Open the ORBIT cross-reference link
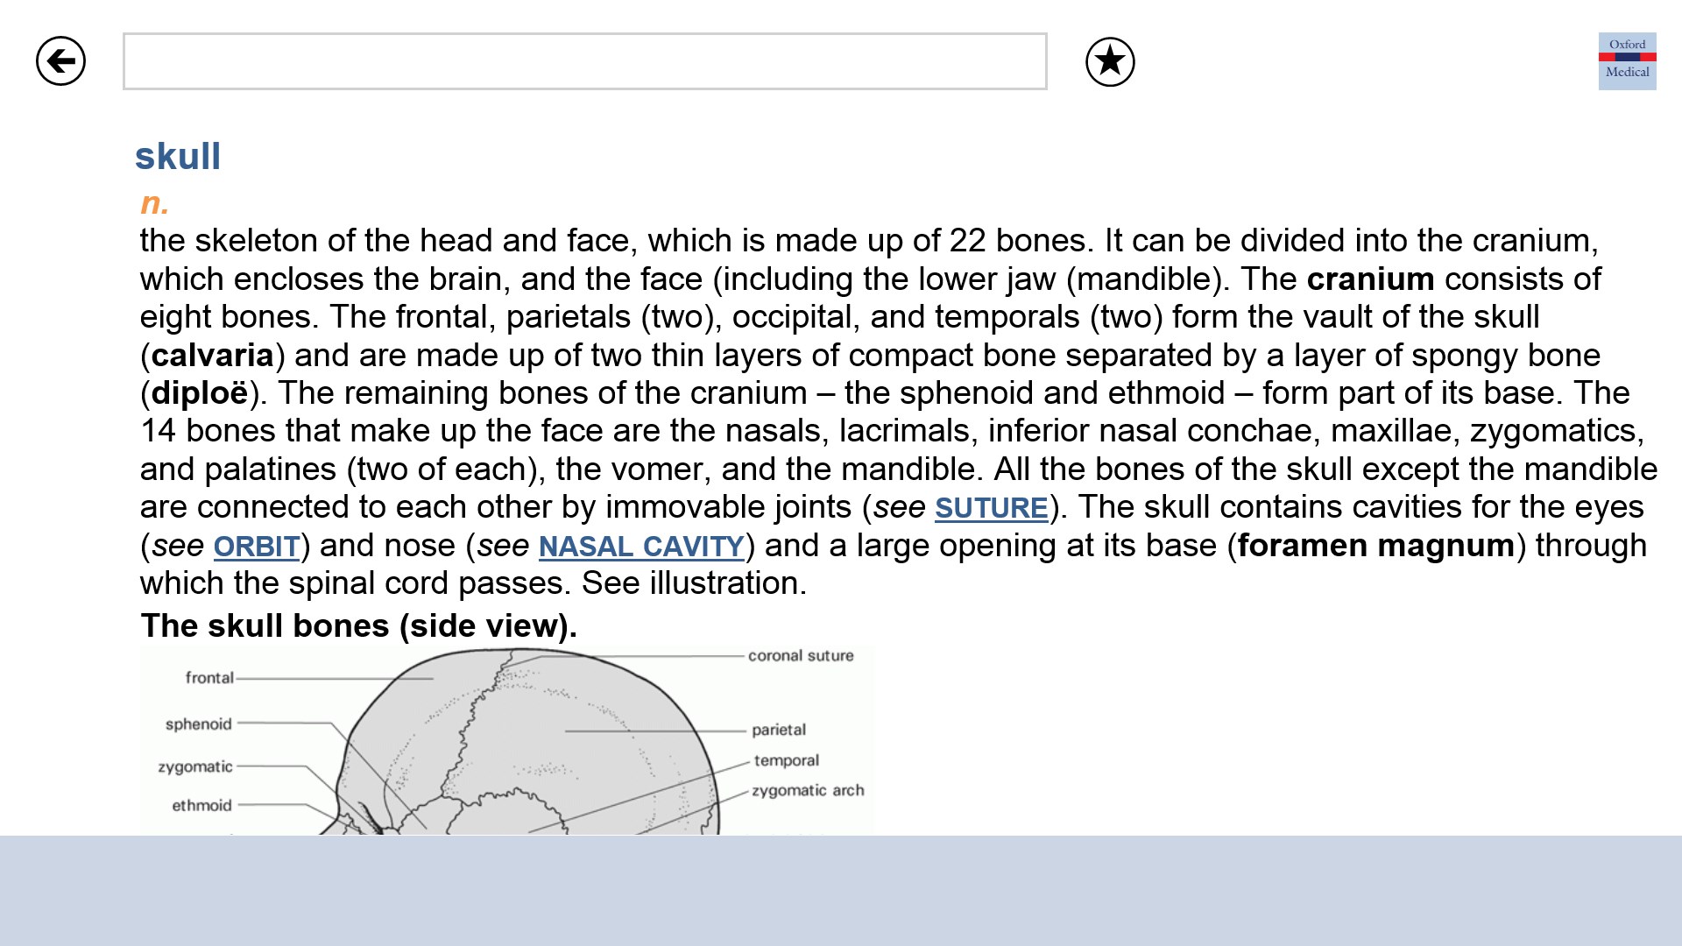 pos(257,547)
